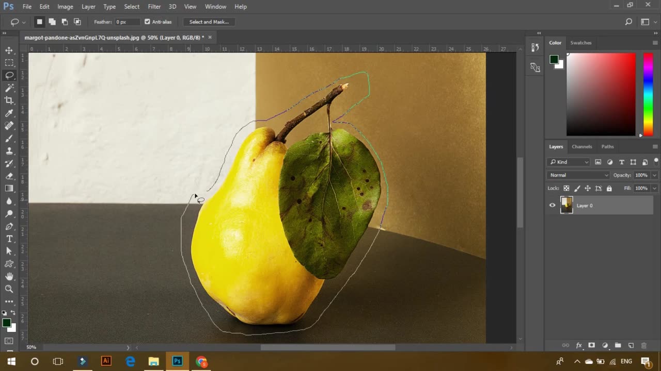The height and width of the screenshot is (371, 661).
Task: Click the Link layers icon
Action: [565, 345]
